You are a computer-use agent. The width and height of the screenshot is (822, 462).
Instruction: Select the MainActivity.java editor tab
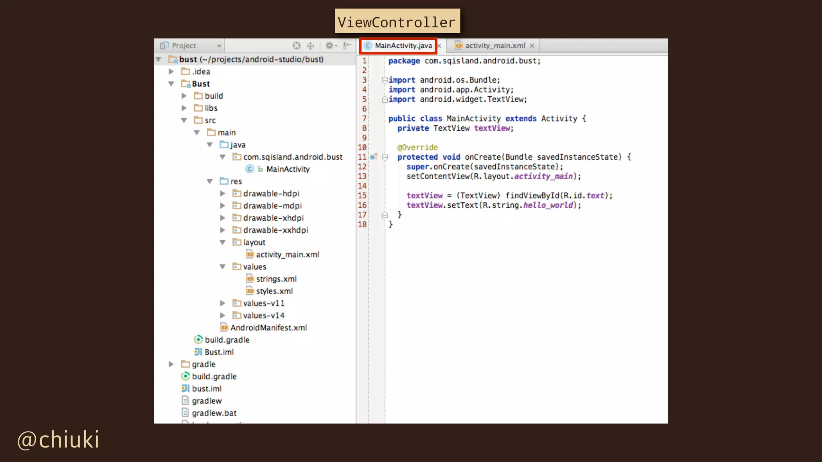coord(403,46)
